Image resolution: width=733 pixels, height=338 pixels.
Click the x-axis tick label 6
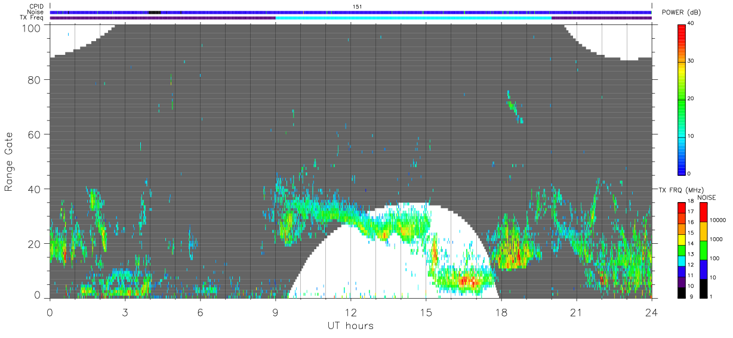tap(201, 312)
